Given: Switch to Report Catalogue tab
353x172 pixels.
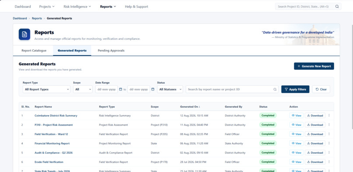Looking at the screenshot, I should click(34, 51).
